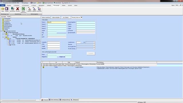Click the Adresse speichern button
The image size is (183, 103).
click(46, 17)
